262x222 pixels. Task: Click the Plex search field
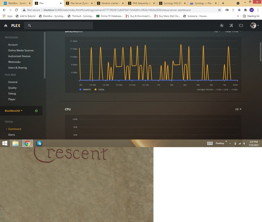coord(58,26)
